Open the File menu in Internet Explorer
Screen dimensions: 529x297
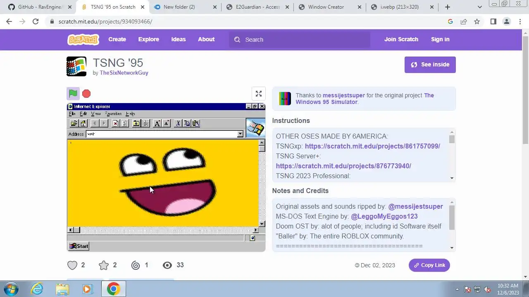click(x=72, y=114)
